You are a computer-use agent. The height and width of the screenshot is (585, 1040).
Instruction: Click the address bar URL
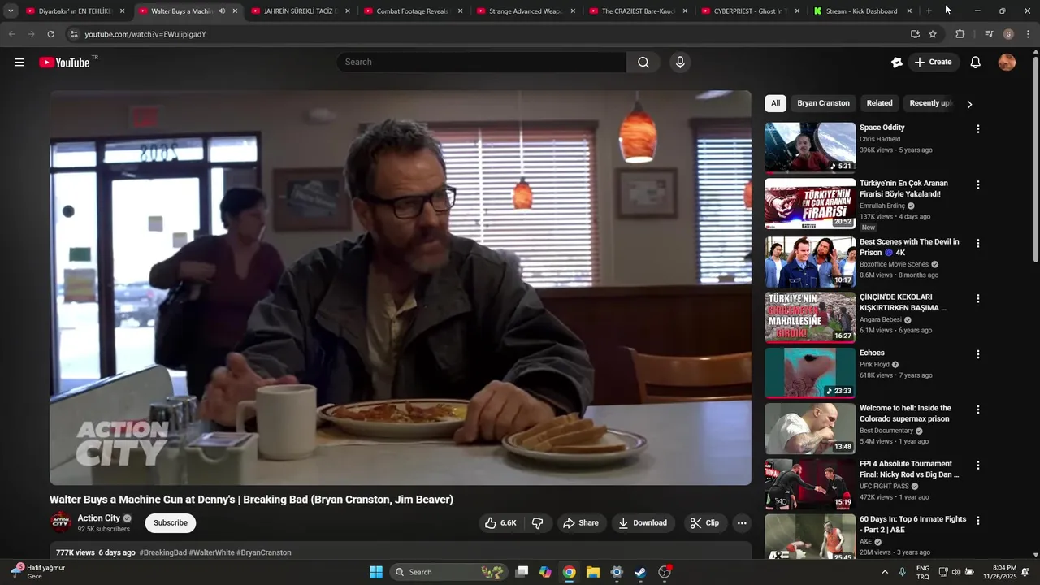point(145,34)
